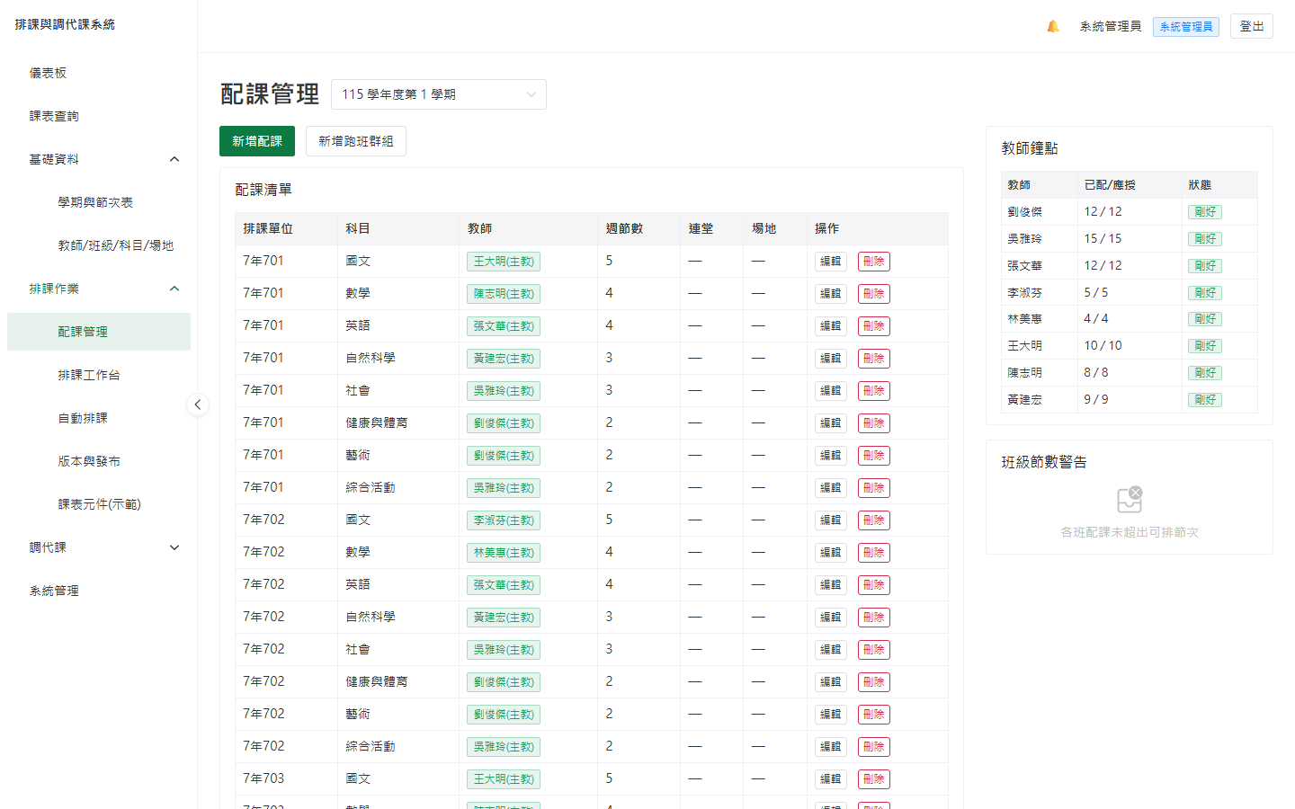The width and height of the screenshot is (1295, 809).
Task: Click 王大明(主教) tag in 7年701 國文 row
Action: pyautogui.click(x=504, y=262)
